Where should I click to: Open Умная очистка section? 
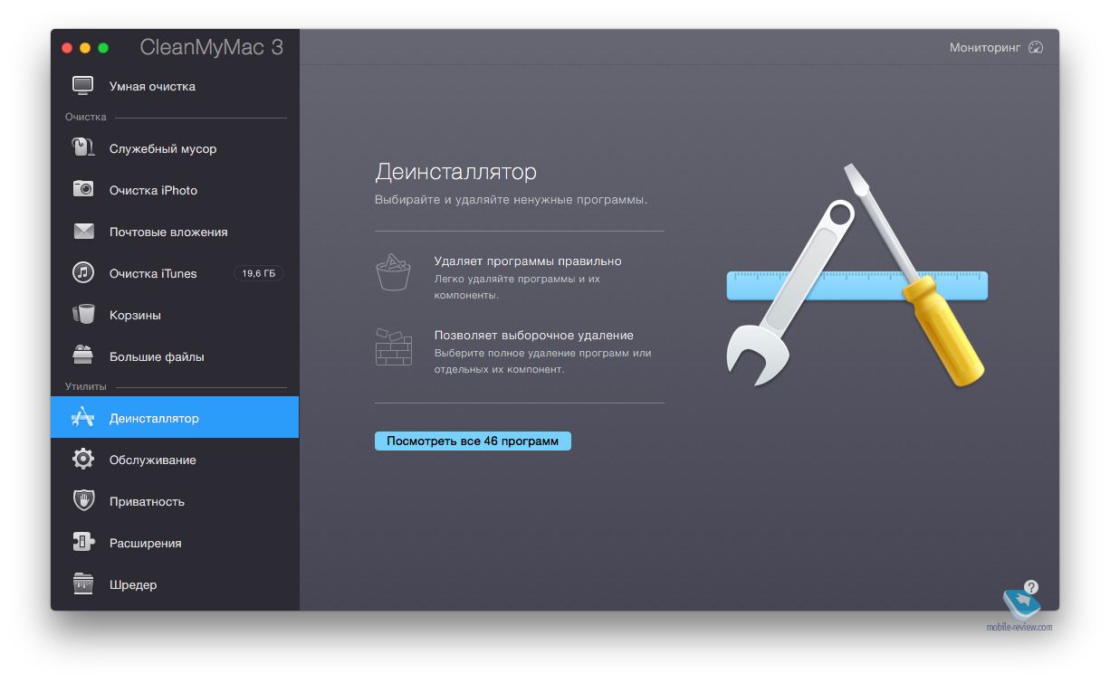[x=175, y=86]
